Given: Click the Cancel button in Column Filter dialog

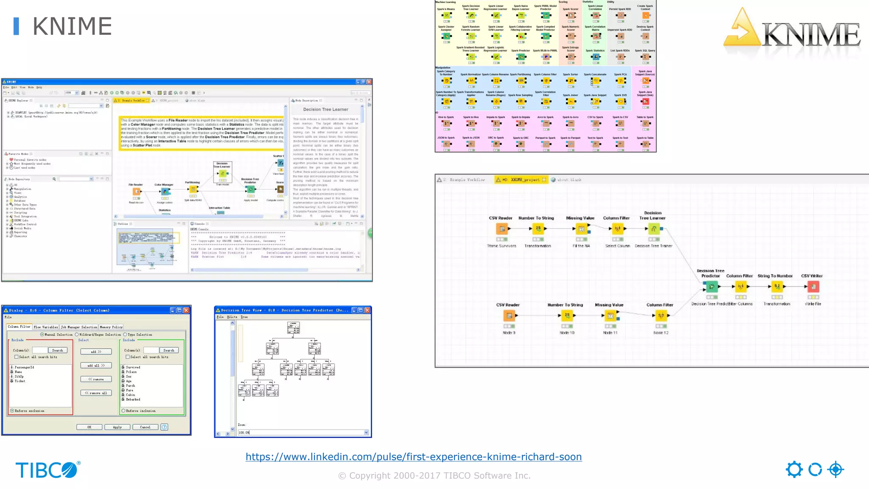Looking at the screenshot, I should point(145,427).
